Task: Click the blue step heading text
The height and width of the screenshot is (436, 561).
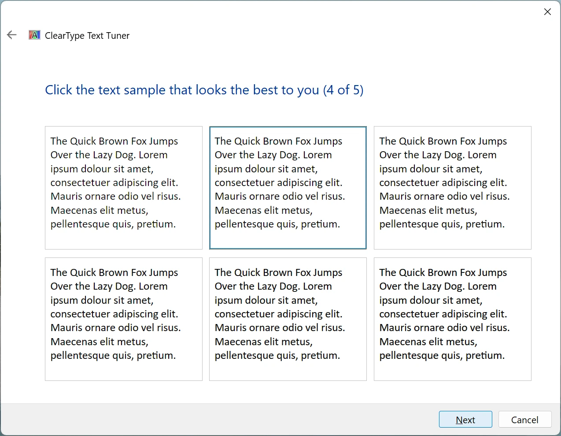Action: (204, 90)
